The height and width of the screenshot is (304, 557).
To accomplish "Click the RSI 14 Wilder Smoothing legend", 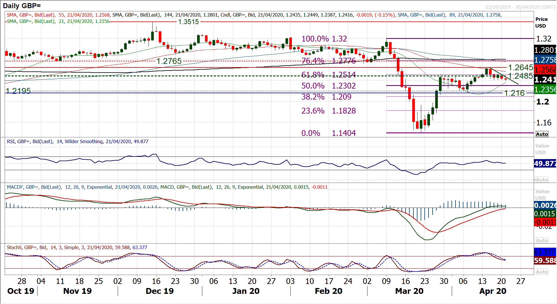I will click(x=78, y=141).
